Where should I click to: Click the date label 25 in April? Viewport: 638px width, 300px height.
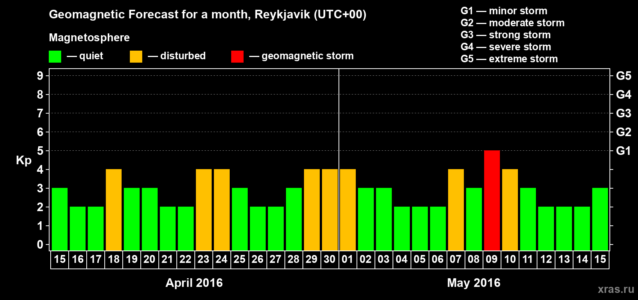[239, 259]
